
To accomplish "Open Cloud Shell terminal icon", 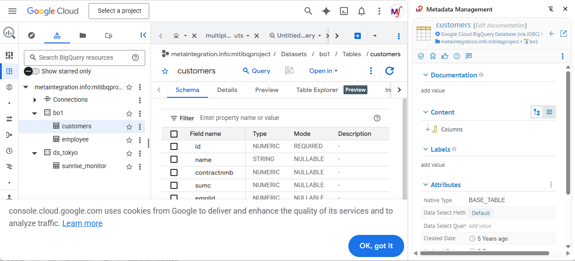I will (x=344, y=11).
